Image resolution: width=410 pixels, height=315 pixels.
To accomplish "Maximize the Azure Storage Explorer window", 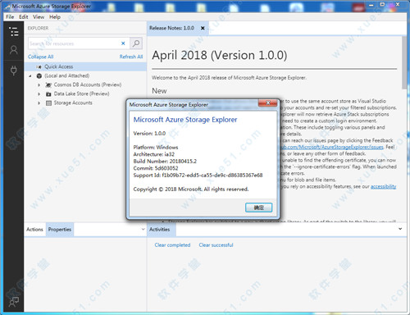I will click(383, 4).
